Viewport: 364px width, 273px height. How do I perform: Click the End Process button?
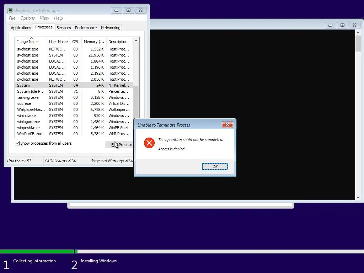click(119, 145)
